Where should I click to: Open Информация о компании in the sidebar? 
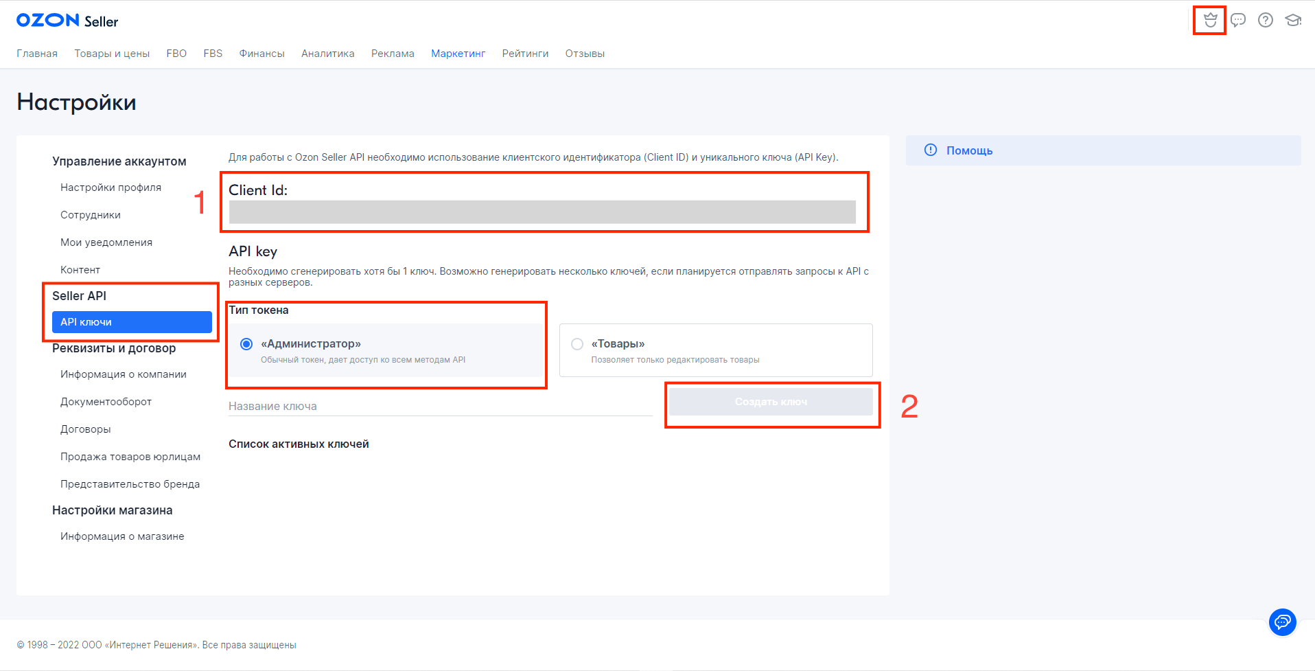[x=124, y=374]
